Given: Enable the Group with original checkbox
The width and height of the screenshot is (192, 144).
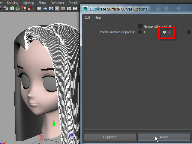Looking at the screenshot, I should coord(140,26).
